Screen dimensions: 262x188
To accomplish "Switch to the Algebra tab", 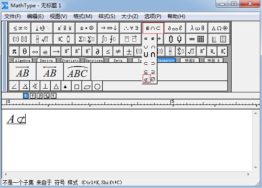I will [x=23, y=60].
